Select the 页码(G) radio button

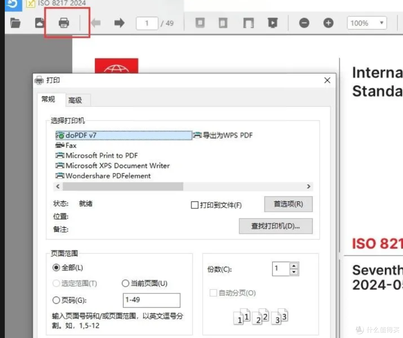tap(56, 300)
